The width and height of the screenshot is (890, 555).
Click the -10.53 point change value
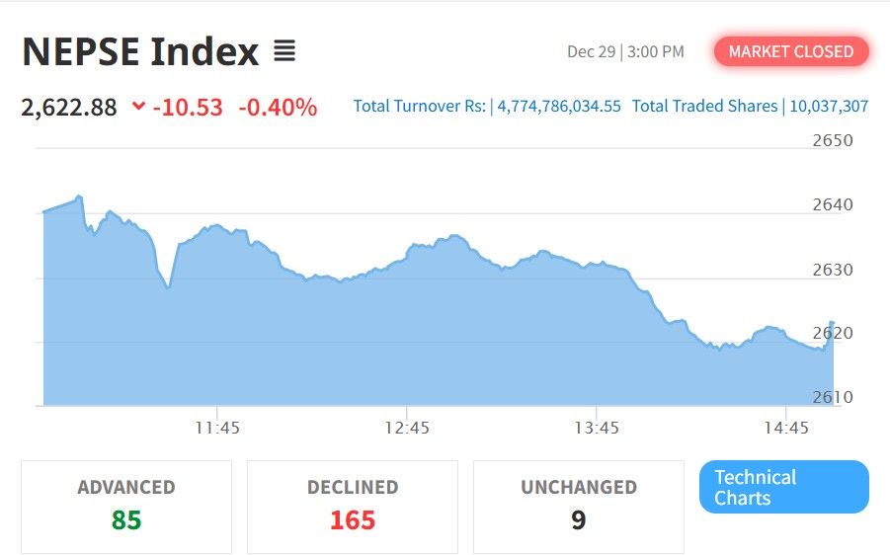click(188, 107)
